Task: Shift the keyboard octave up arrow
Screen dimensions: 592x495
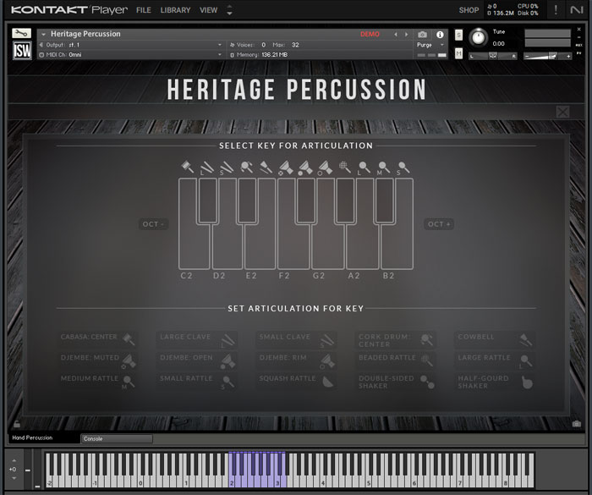Action: pos(14,460)
